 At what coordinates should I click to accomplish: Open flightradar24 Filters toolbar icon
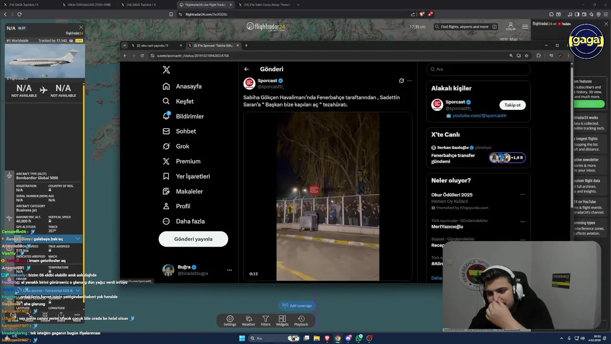[265, 321]
